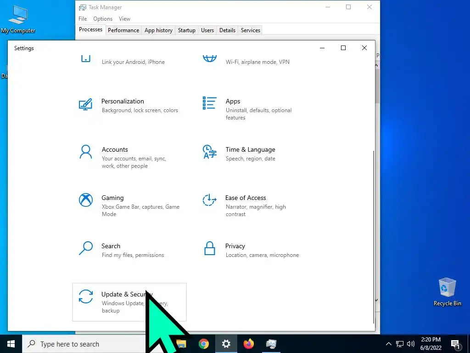Image resolution: width=470 pixels, height=353 pixels.
Task: Select the Recycle Bin desktop icon
Action: [x=447, y=292]
